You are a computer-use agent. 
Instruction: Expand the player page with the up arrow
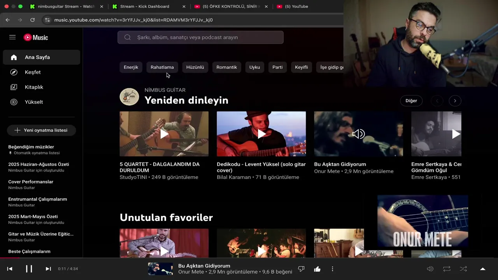[x=483, y=269]
